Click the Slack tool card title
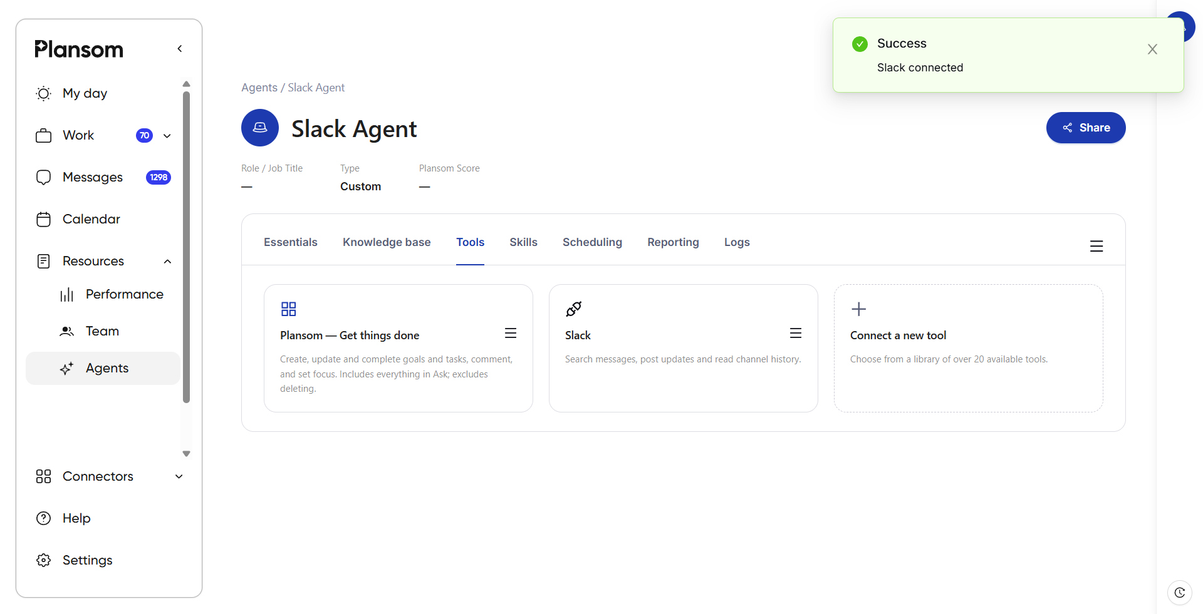The image size is (1203, 614). tap(578, 335)
